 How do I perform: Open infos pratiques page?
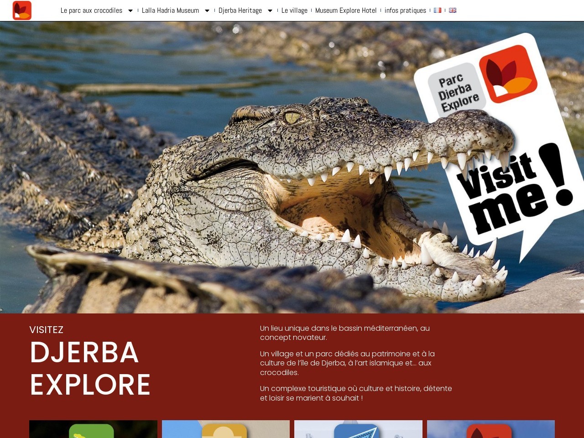[x=405, y=10]
